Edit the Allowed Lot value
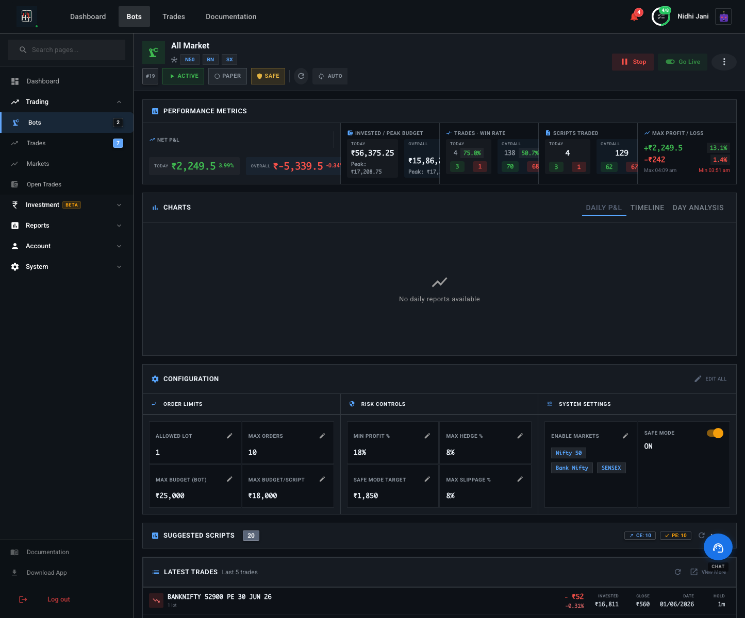This screenshot has height=618, width=745. tap(229, 436)
